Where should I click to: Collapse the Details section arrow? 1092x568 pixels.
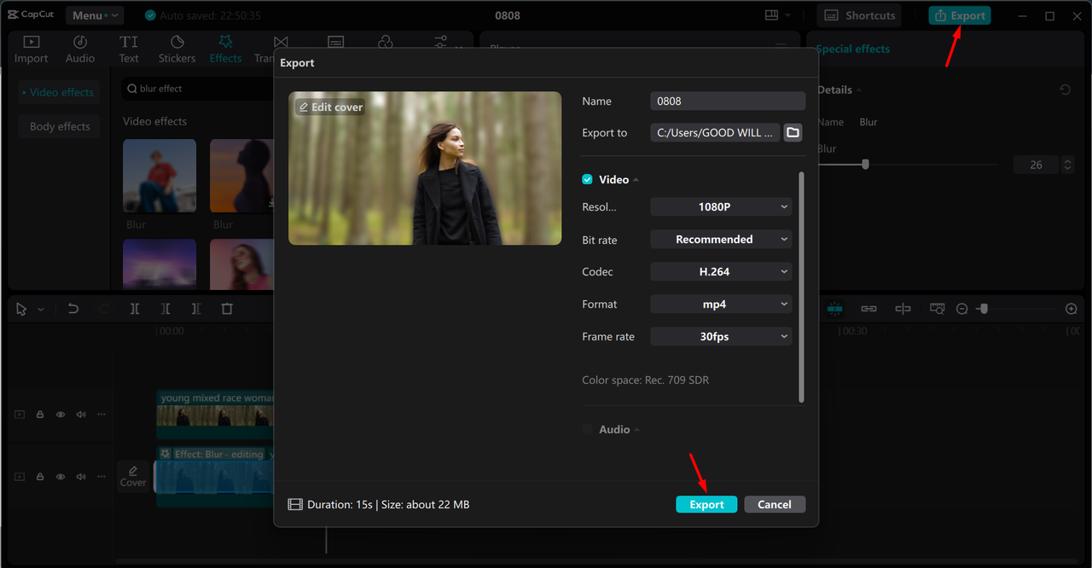pyautogui.click(x=859, y=90)
